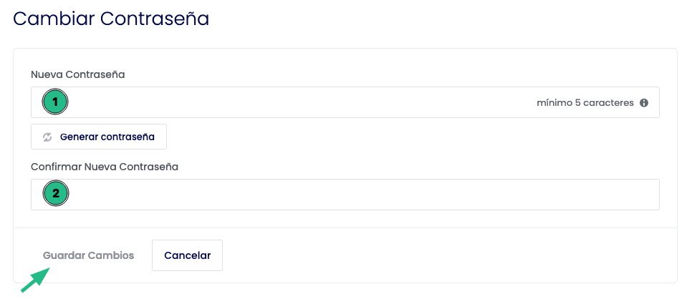Image resolution: width=697 pixels, height=299 pixels.
Task: Click the refresh arrows icon on Generar contraseña
Action: [47, 137]
